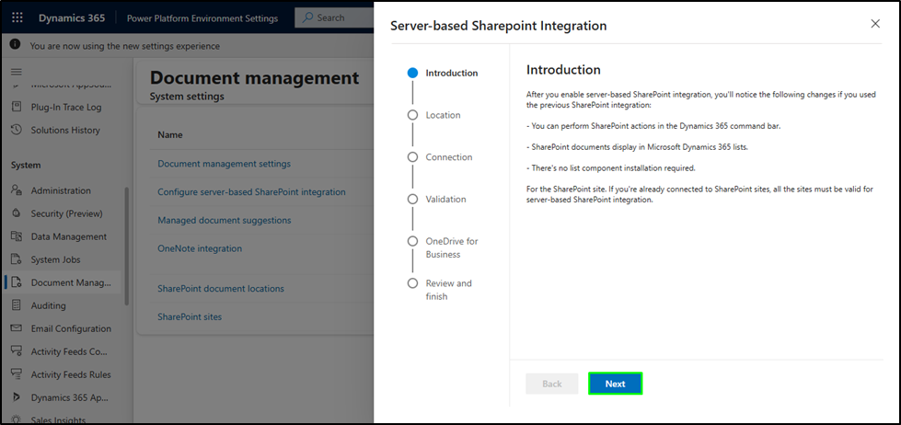Click the Plug-In Trace Log icon

[17, 107]
